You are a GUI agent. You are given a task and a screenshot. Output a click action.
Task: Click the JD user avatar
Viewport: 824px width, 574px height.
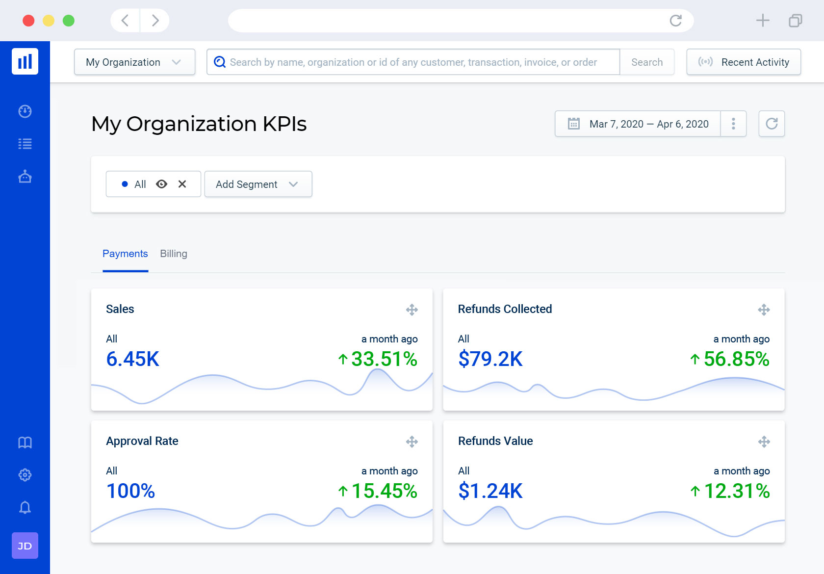click(25, 546)
